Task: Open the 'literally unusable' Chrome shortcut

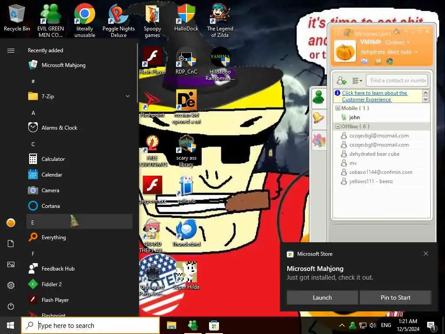Action: (85, 20)
